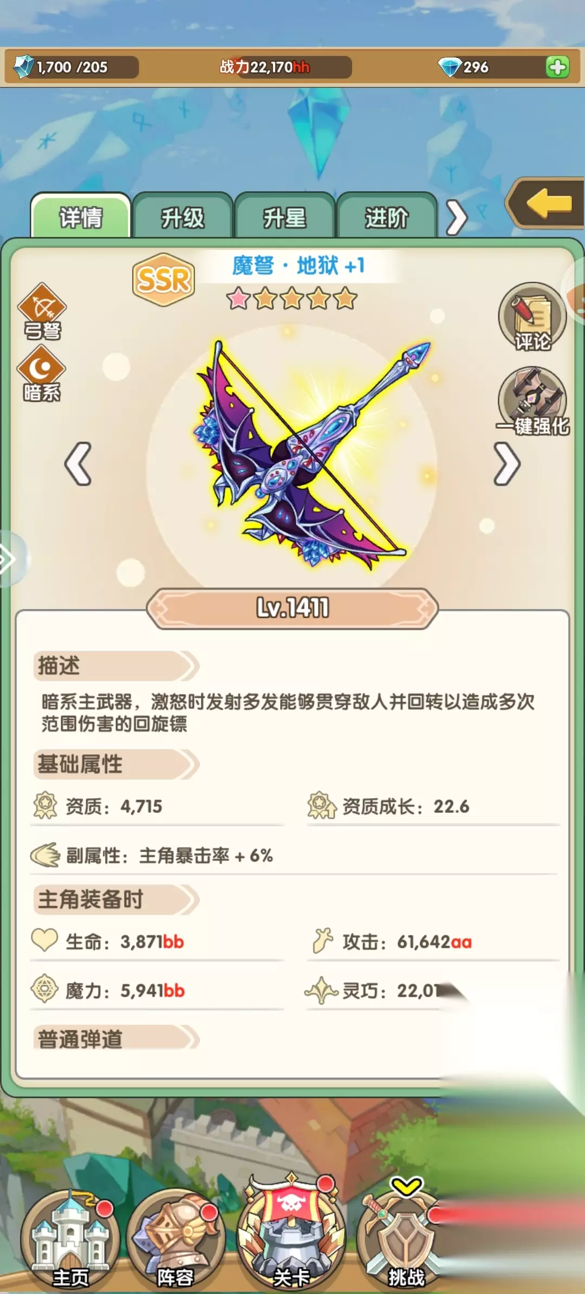Click the green plus to add diamonds
The image size is (585, 1294).
(x=557, y=67)
